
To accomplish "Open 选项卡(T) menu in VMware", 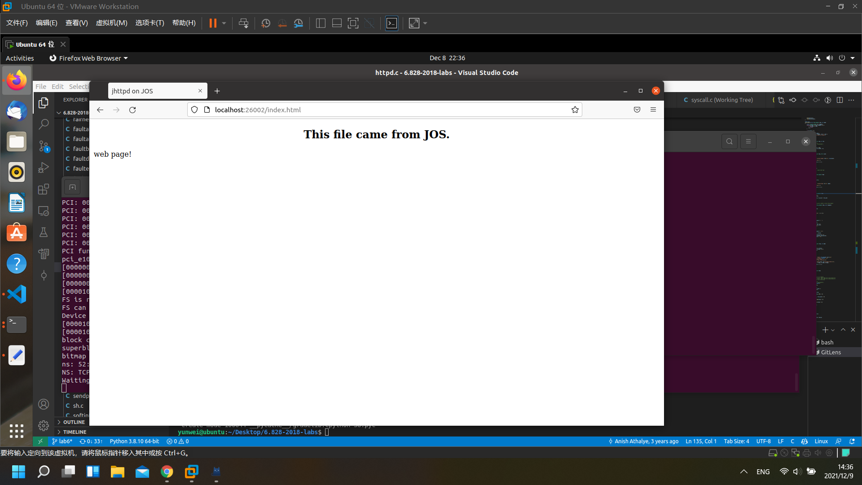I will tap(150, 23).
